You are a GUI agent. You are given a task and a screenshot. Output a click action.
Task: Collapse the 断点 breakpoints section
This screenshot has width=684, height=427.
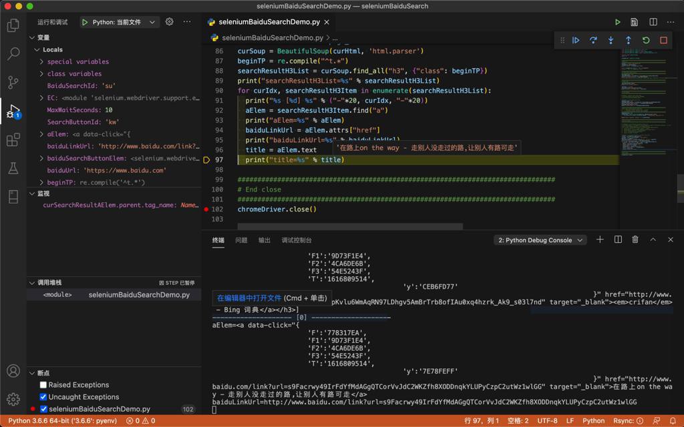point(32,374)
